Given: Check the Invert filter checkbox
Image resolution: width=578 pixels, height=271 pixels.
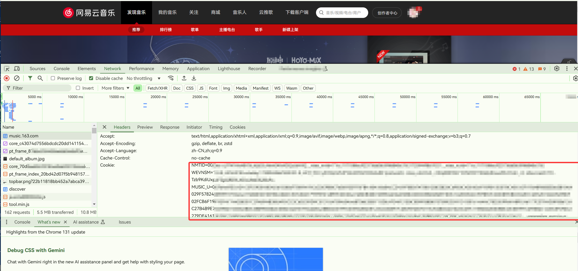Looking at the screenshot, I should coord(78,88).
